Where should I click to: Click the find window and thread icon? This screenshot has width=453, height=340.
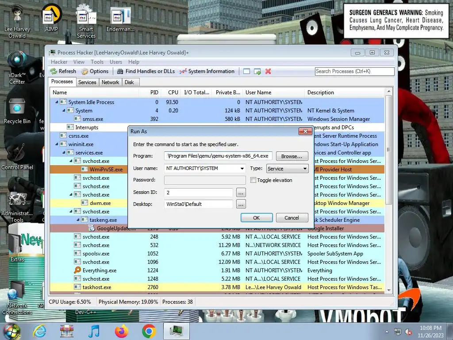click(x=257, y=71)
